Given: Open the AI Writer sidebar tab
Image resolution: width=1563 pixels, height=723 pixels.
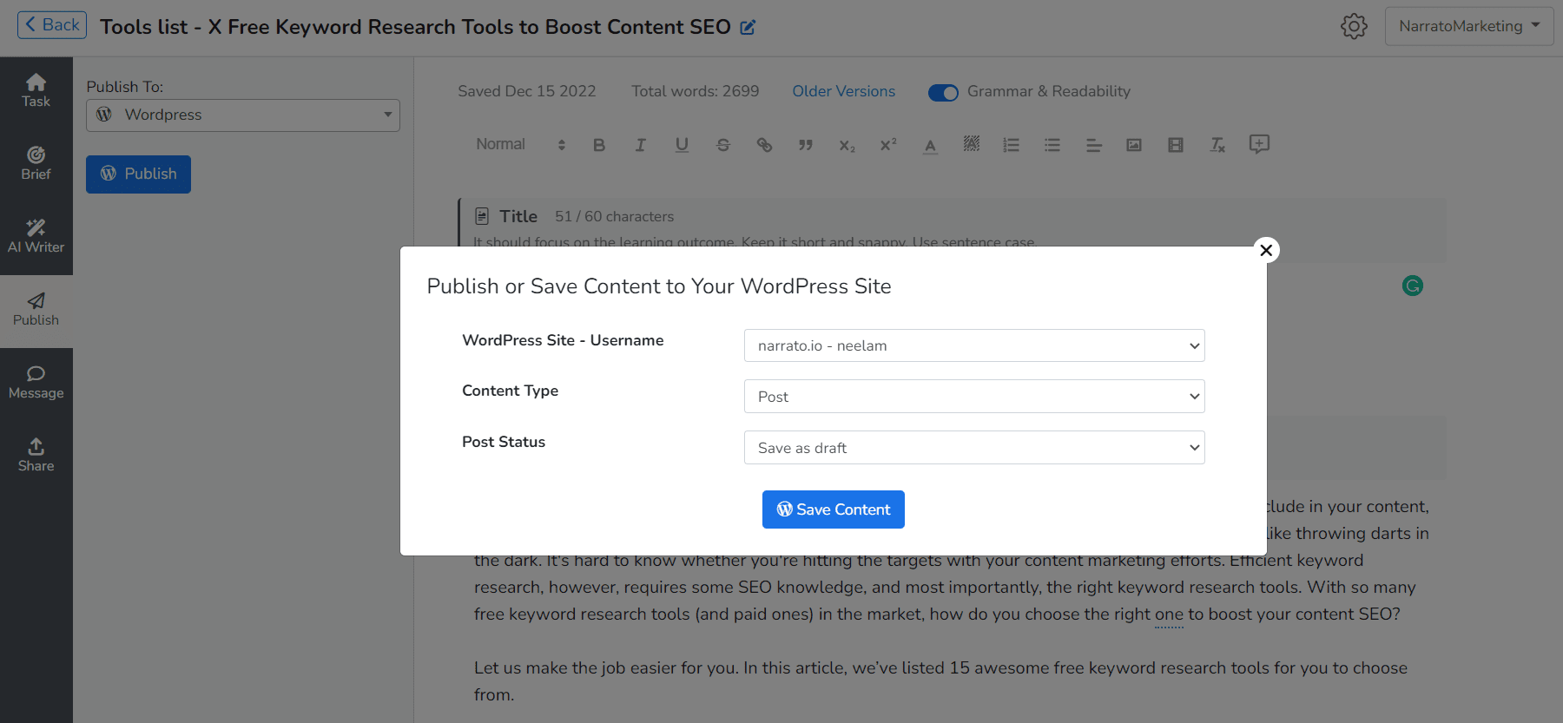Looking at the screenshot, I should 36,237.
